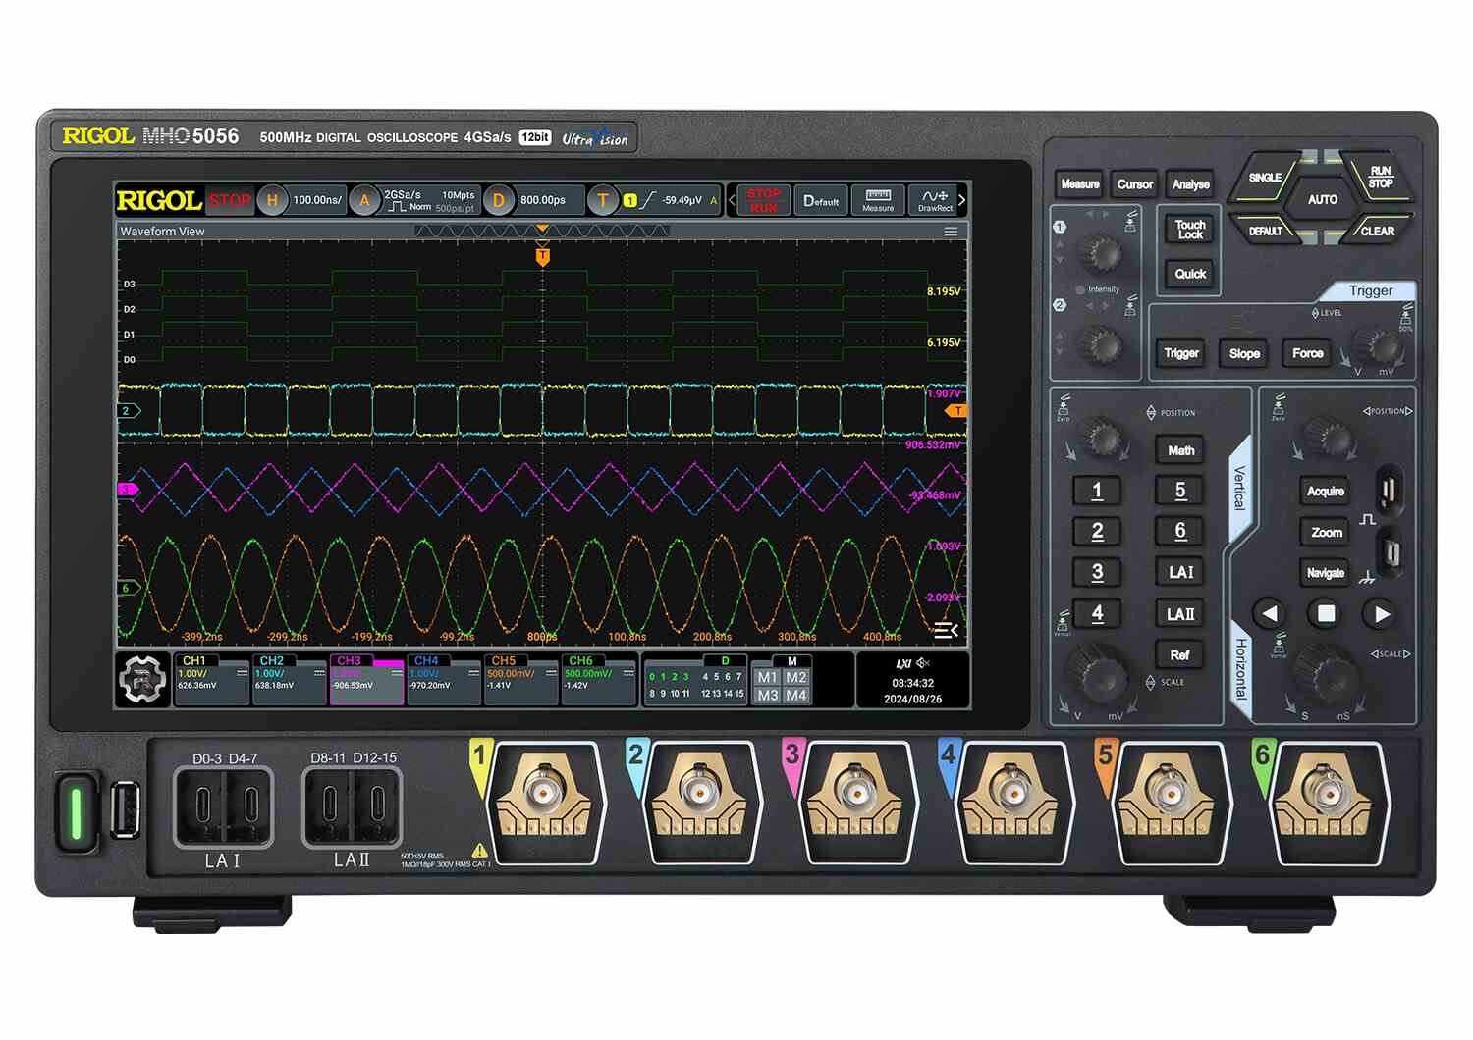Click the Navigate left arrow hardware key

[x=1270, y=614]
